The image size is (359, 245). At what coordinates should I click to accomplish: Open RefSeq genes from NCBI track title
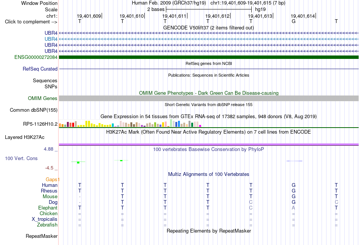coord(209,63)
